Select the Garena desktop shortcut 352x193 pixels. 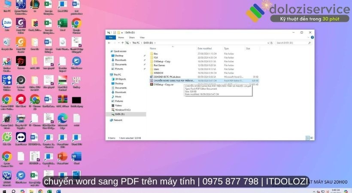pos(21,63)
